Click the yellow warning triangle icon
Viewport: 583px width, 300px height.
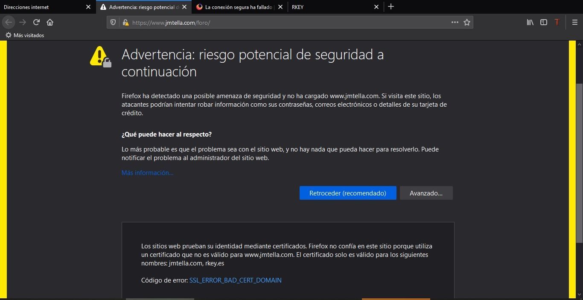101,56
